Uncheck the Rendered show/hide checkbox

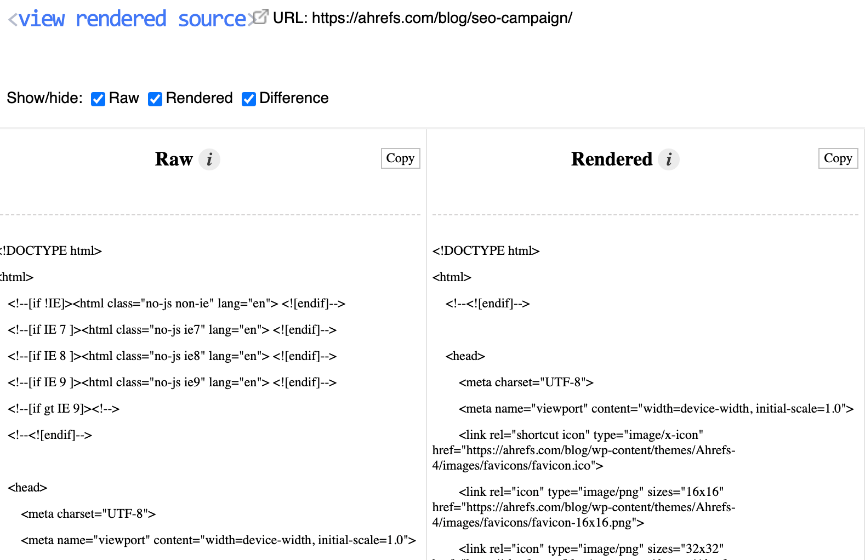coord(155,99)
